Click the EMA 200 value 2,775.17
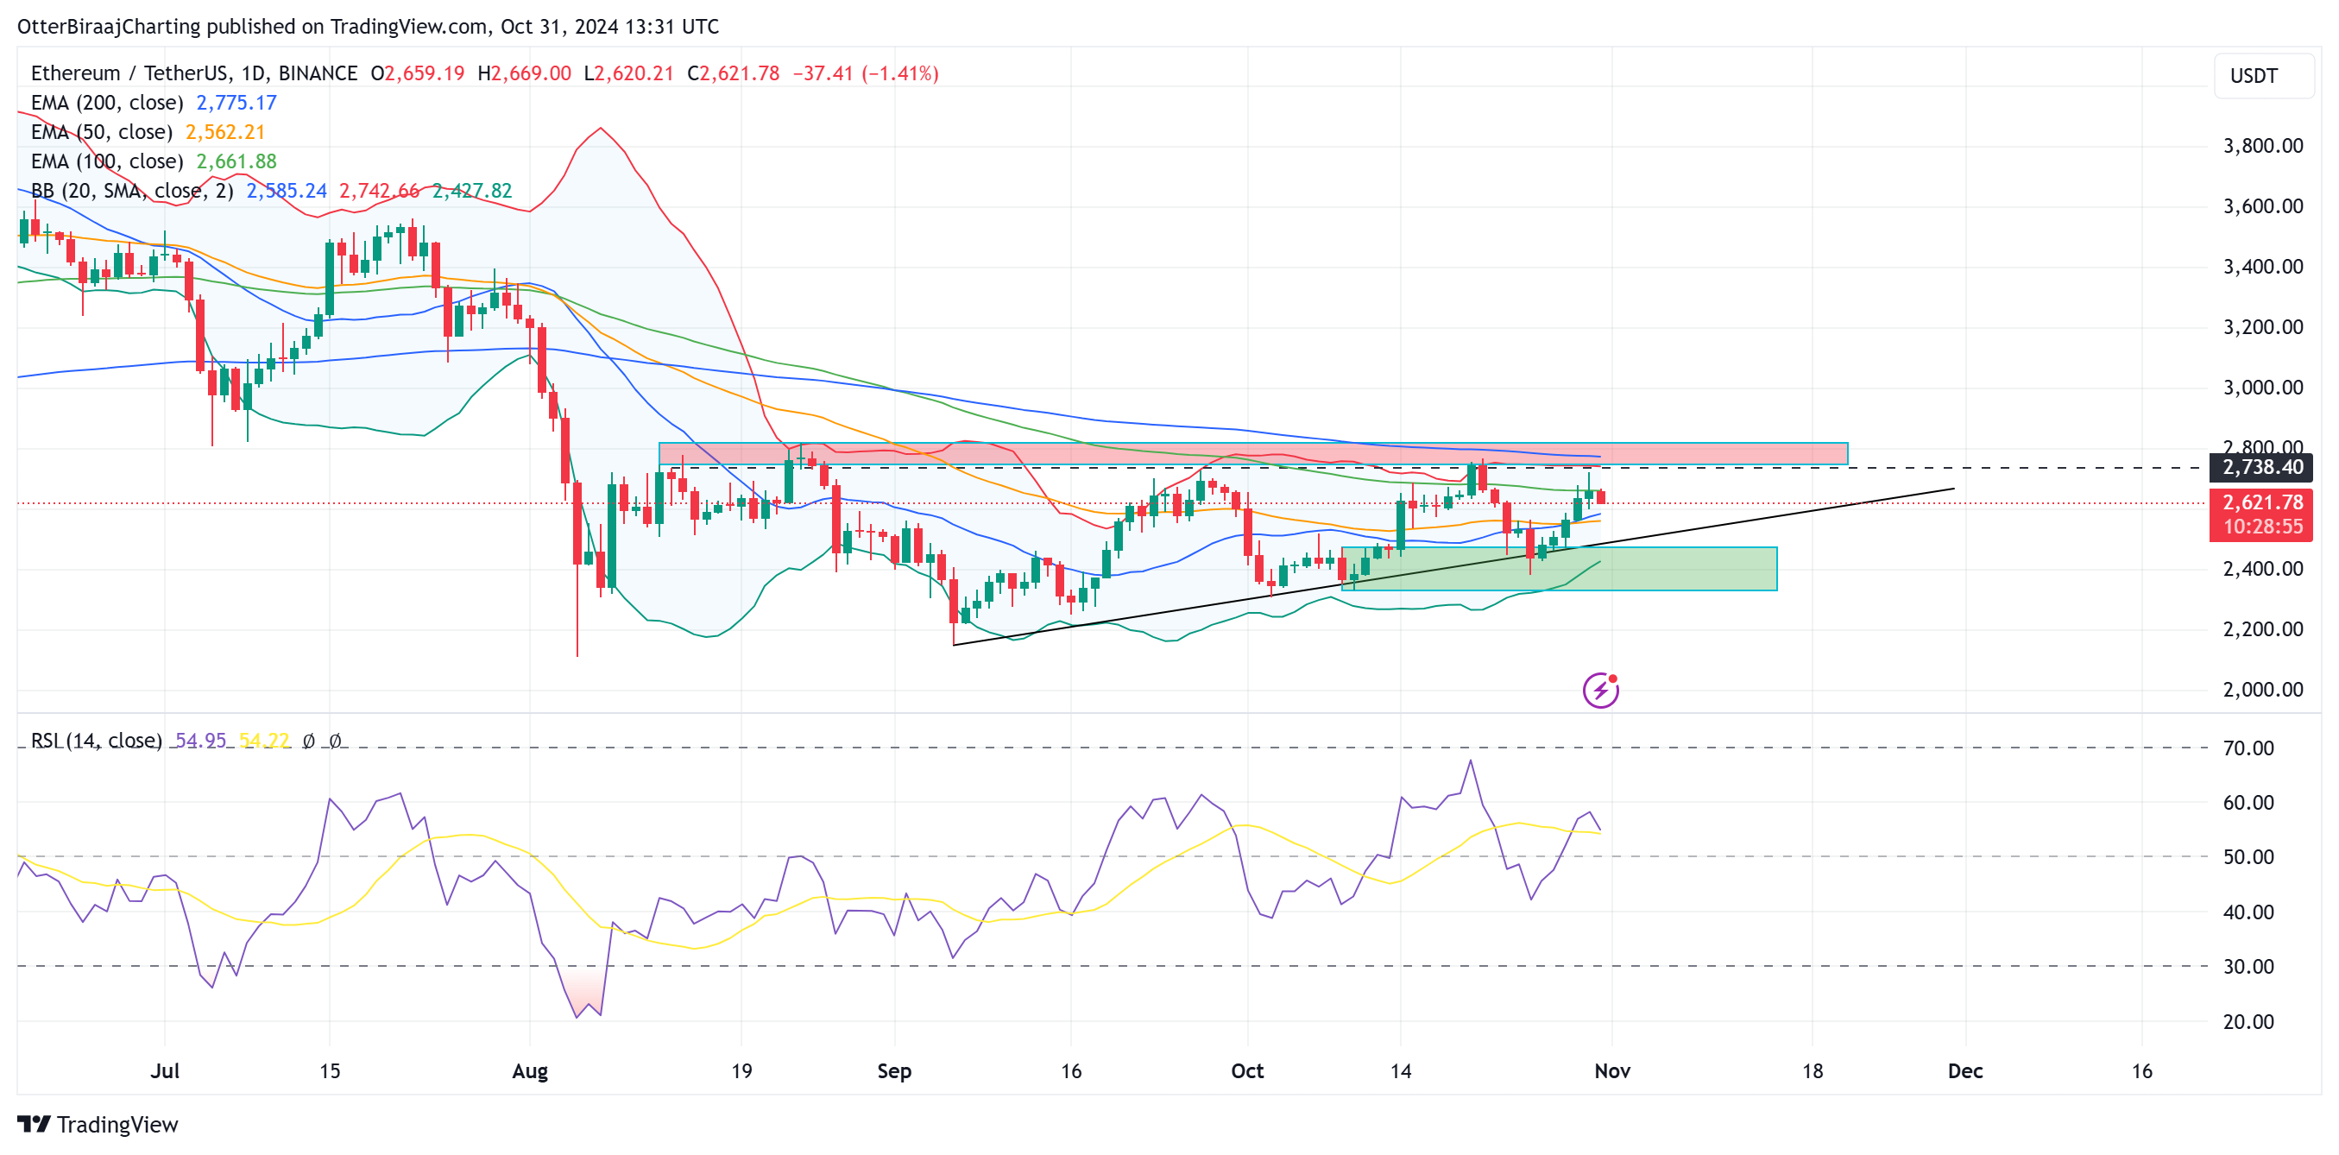Image resolution: width=2339 pixels, height=1155 pixels. (237, 103)
